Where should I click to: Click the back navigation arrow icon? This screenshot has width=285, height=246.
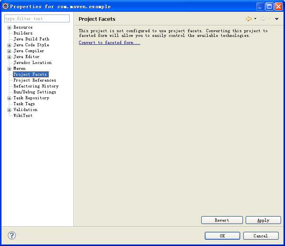coord(249,19)
